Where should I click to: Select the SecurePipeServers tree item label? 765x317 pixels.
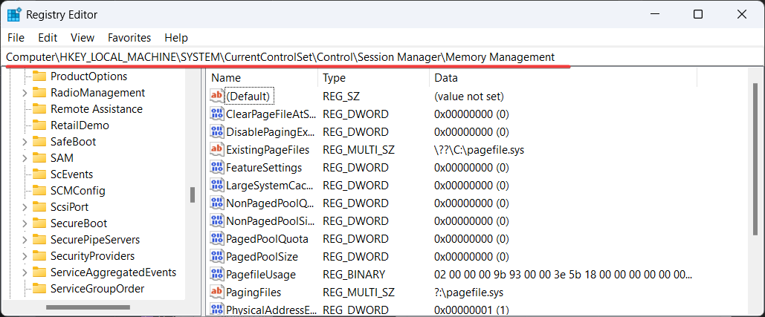click(95, 240)
